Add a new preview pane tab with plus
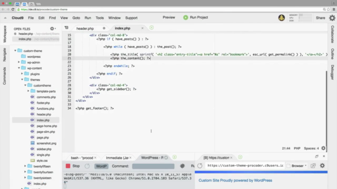This screenshot has width=337, height=189. pos(240,157)
